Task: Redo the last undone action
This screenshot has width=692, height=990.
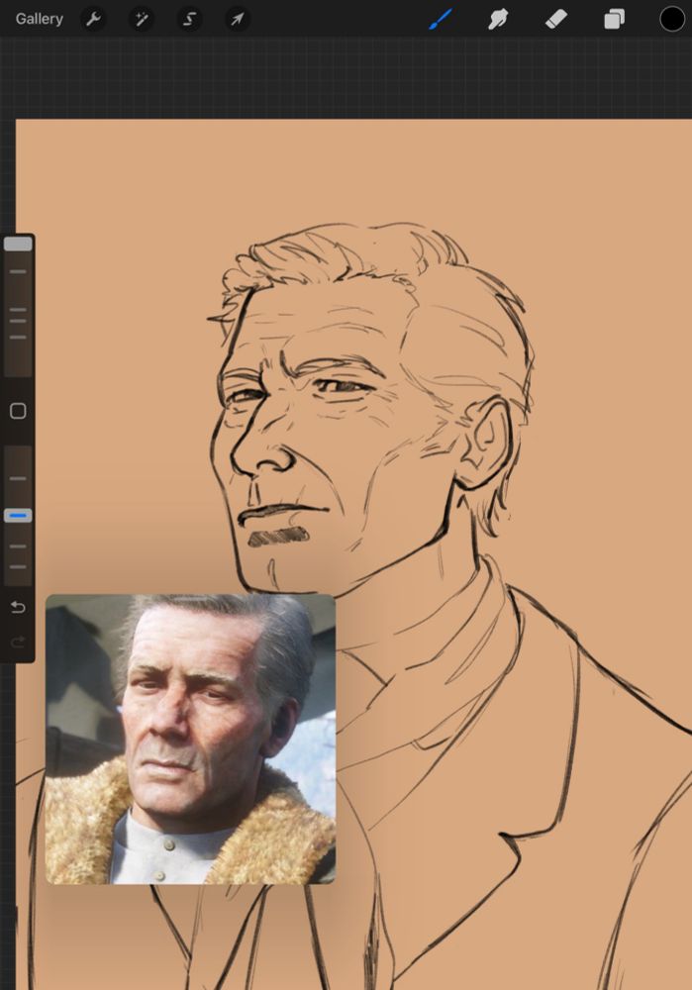Action: [x=18, y=643]
